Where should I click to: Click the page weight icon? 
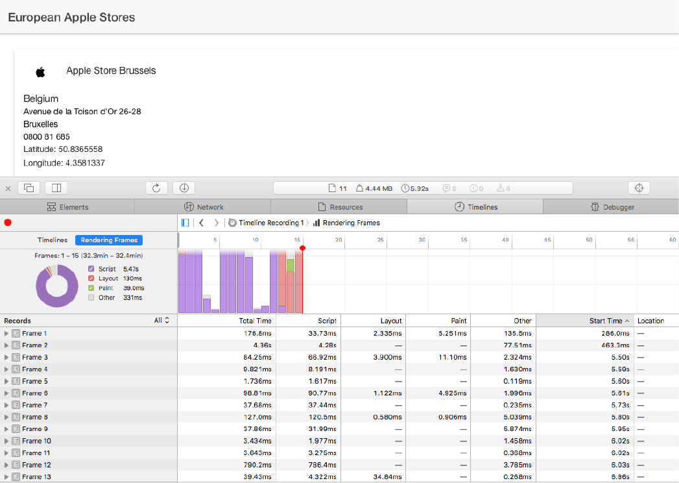tap(359, 188)
